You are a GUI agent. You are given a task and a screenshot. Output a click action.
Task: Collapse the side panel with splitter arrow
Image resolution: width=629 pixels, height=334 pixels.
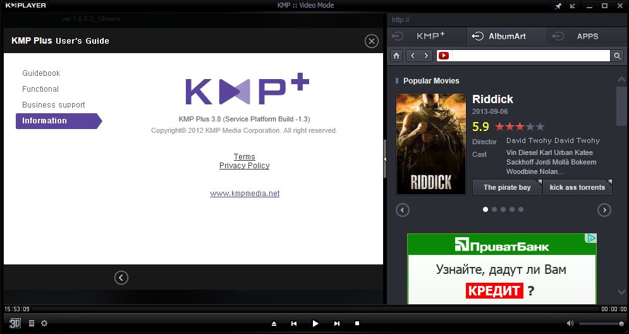pos(385,159)
